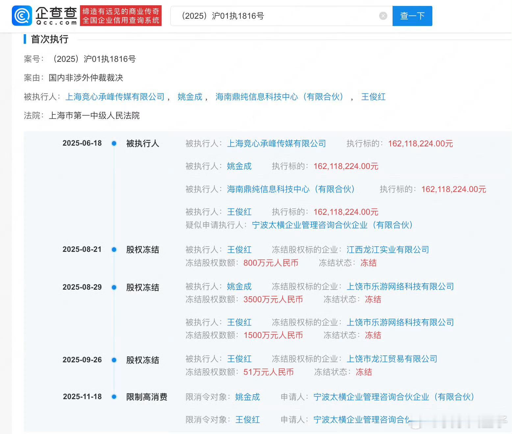Open 姚金成 in the header 被执行人 line
The height and width of the screenshot is (434, 512).
[x=190, y=97]
